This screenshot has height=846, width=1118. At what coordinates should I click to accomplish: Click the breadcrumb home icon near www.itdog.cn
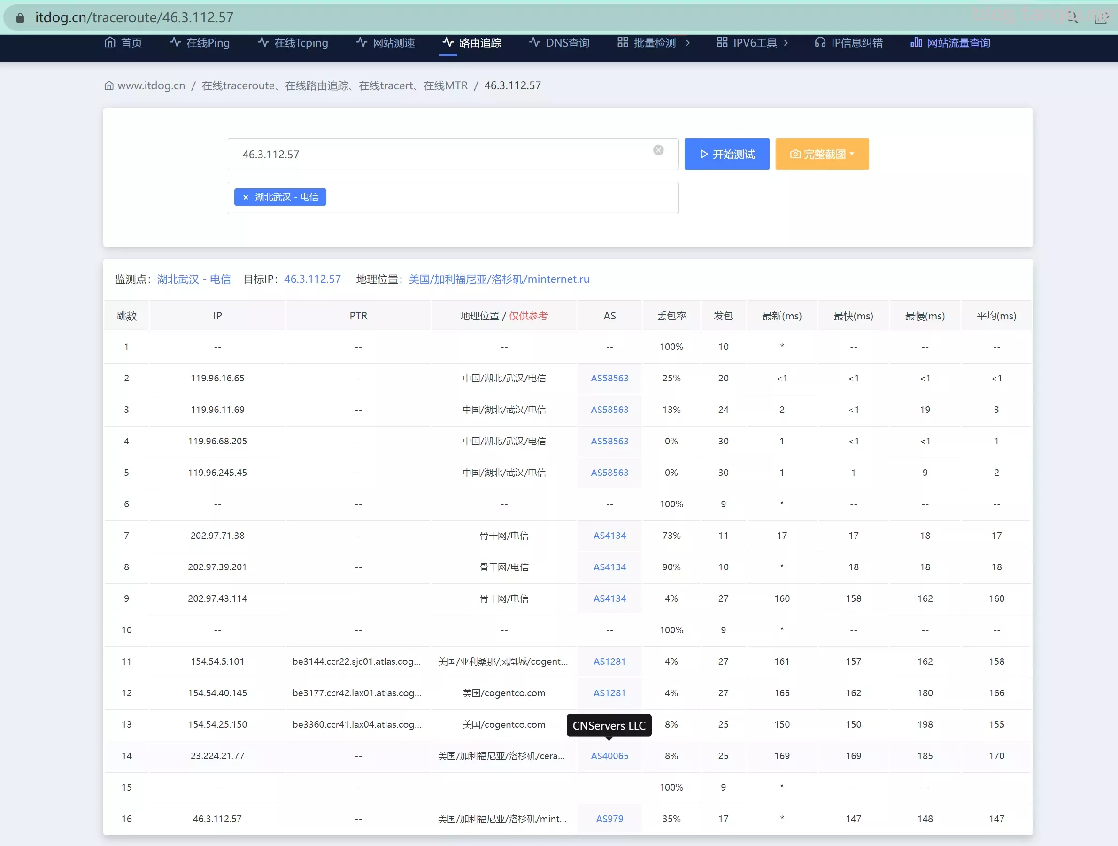point(108,85)
